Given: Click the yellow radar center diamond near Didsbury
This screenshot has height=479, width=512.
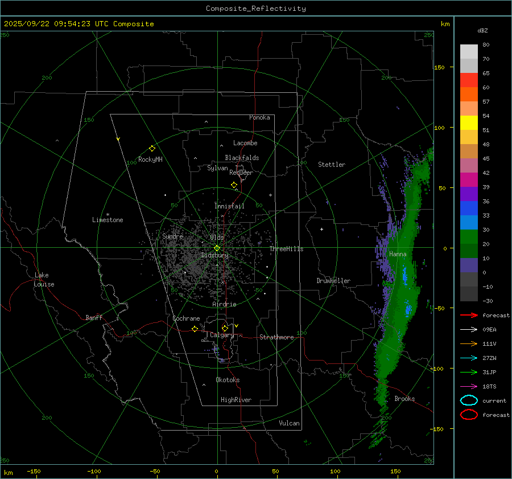Looking at the screenshot, I should (x=217, y=248).
